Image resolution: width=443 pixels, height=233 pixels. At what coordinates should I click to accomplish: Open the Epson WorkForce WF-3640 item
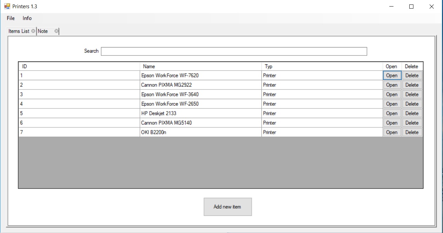pos(392,94)
